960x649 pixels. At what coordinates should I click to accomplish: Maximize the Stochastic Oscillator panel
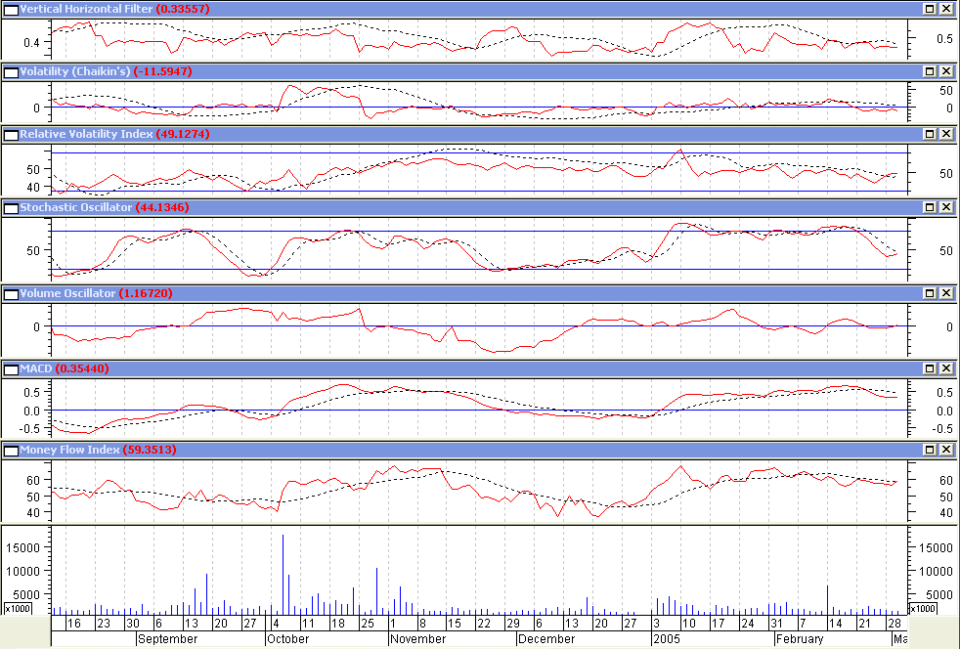pyautogui.click(x=930, y=207)
